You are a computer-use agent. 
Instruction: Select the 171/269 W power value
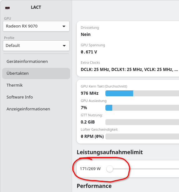[90, 169]
